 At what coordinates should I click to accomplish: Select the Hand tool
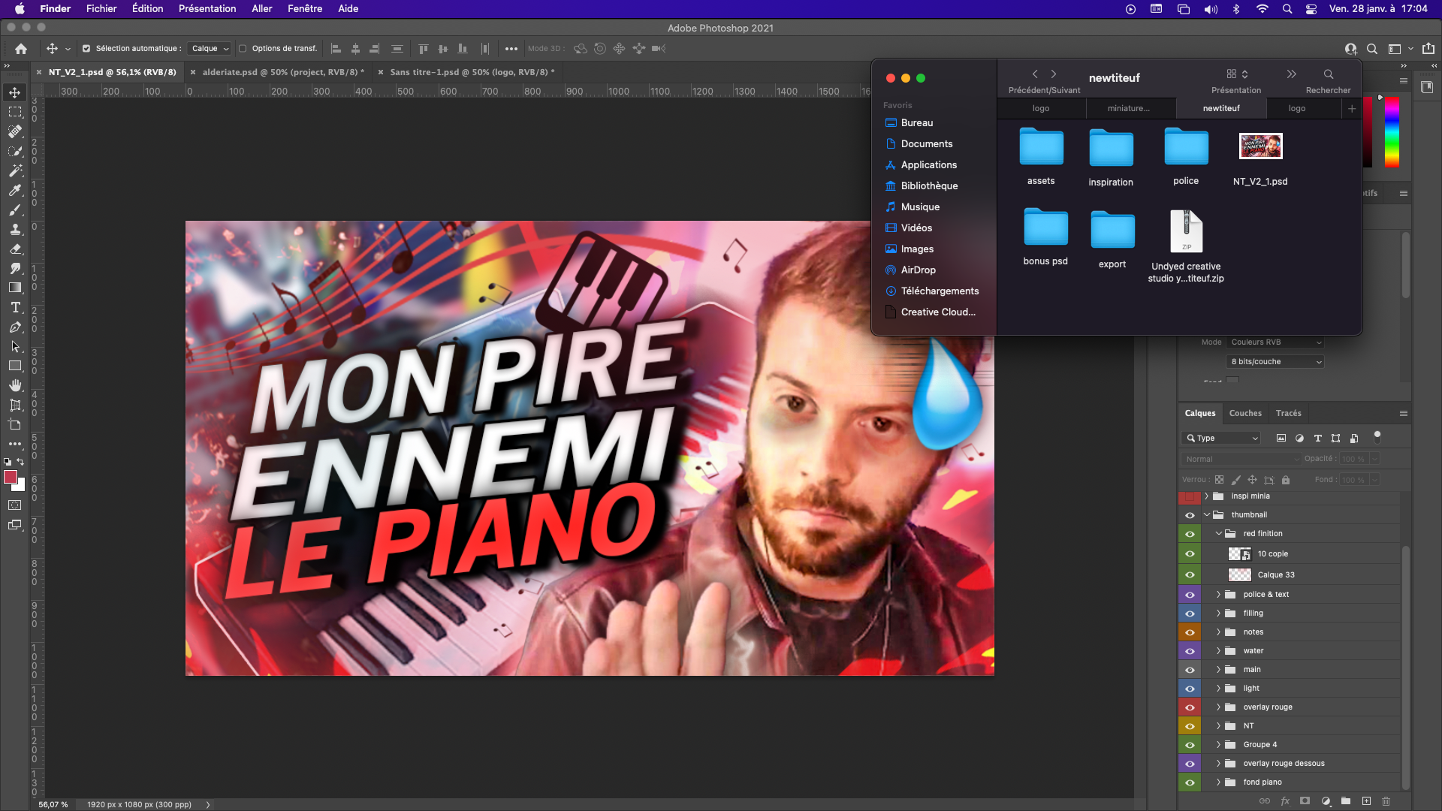[15, 385]
